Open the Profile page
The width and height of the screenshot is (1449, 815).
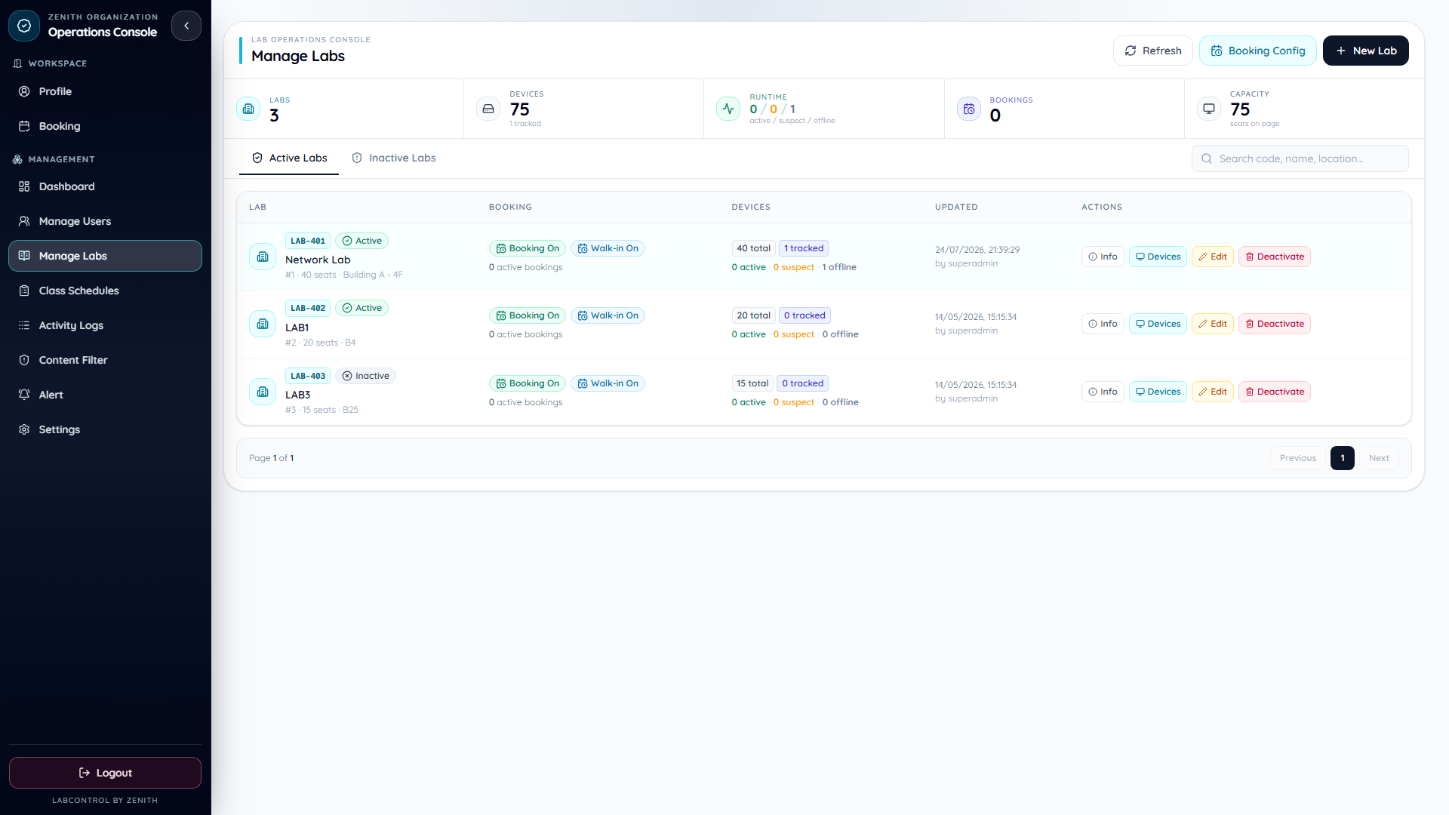[105, 91]
